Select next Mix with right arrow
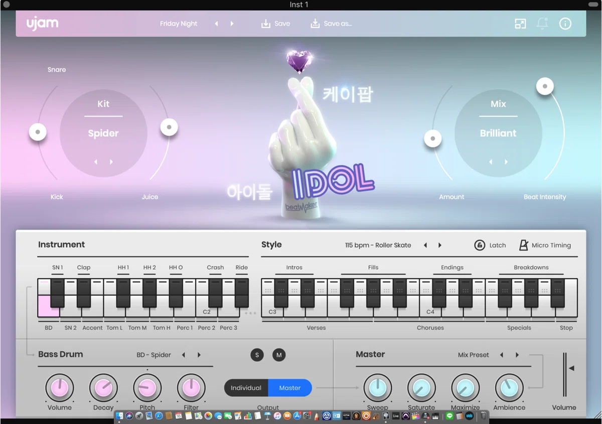Viewport: 602px width, 424px height. (506, 162)
